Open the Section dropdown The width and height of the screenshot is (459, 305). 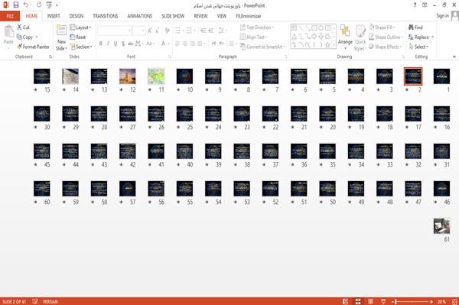point(81,47)
